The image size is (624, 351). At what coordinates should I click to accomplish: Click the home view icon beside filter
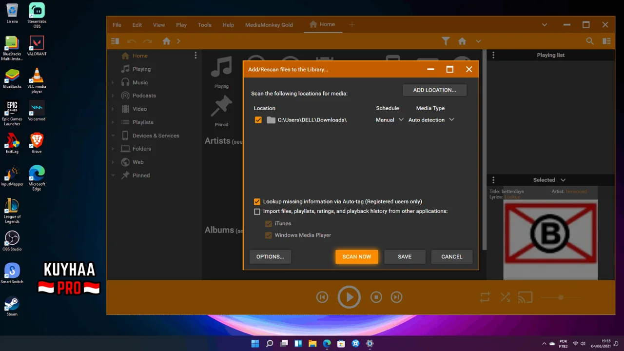tap(462, 41)
